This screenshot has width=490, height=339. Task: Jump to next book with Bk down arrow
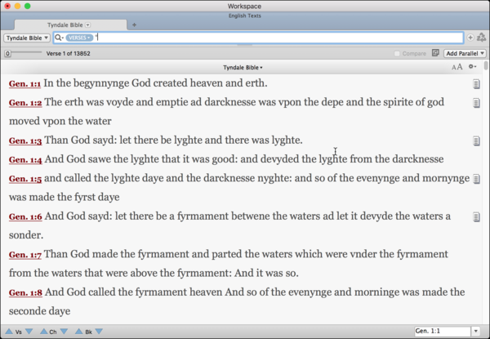100,331
